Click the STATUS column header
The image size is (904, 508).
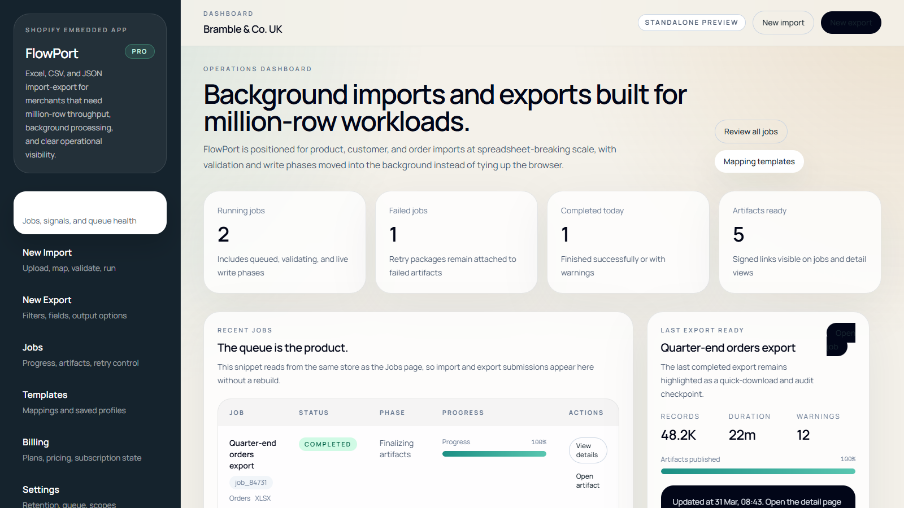coord(314,413)
